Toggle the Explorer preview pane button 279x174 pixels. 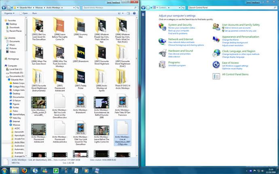129,13
